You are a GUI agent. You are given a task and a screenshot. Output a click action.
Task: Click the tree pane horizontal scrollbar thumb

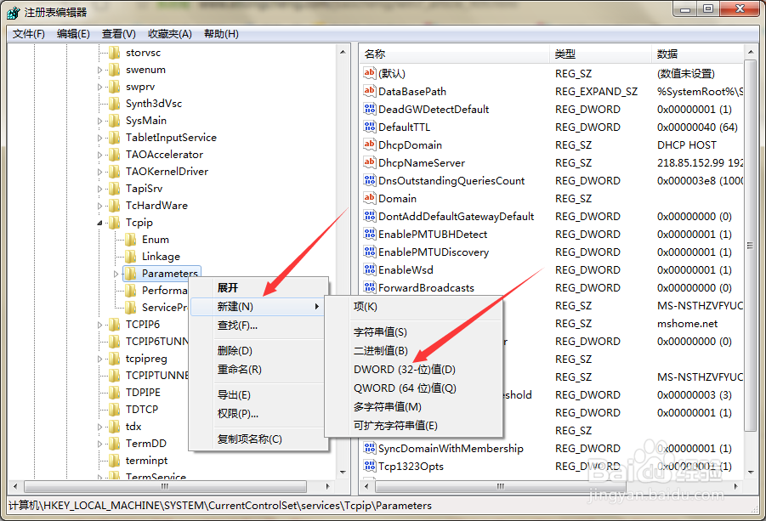click(x=165, y=486)
